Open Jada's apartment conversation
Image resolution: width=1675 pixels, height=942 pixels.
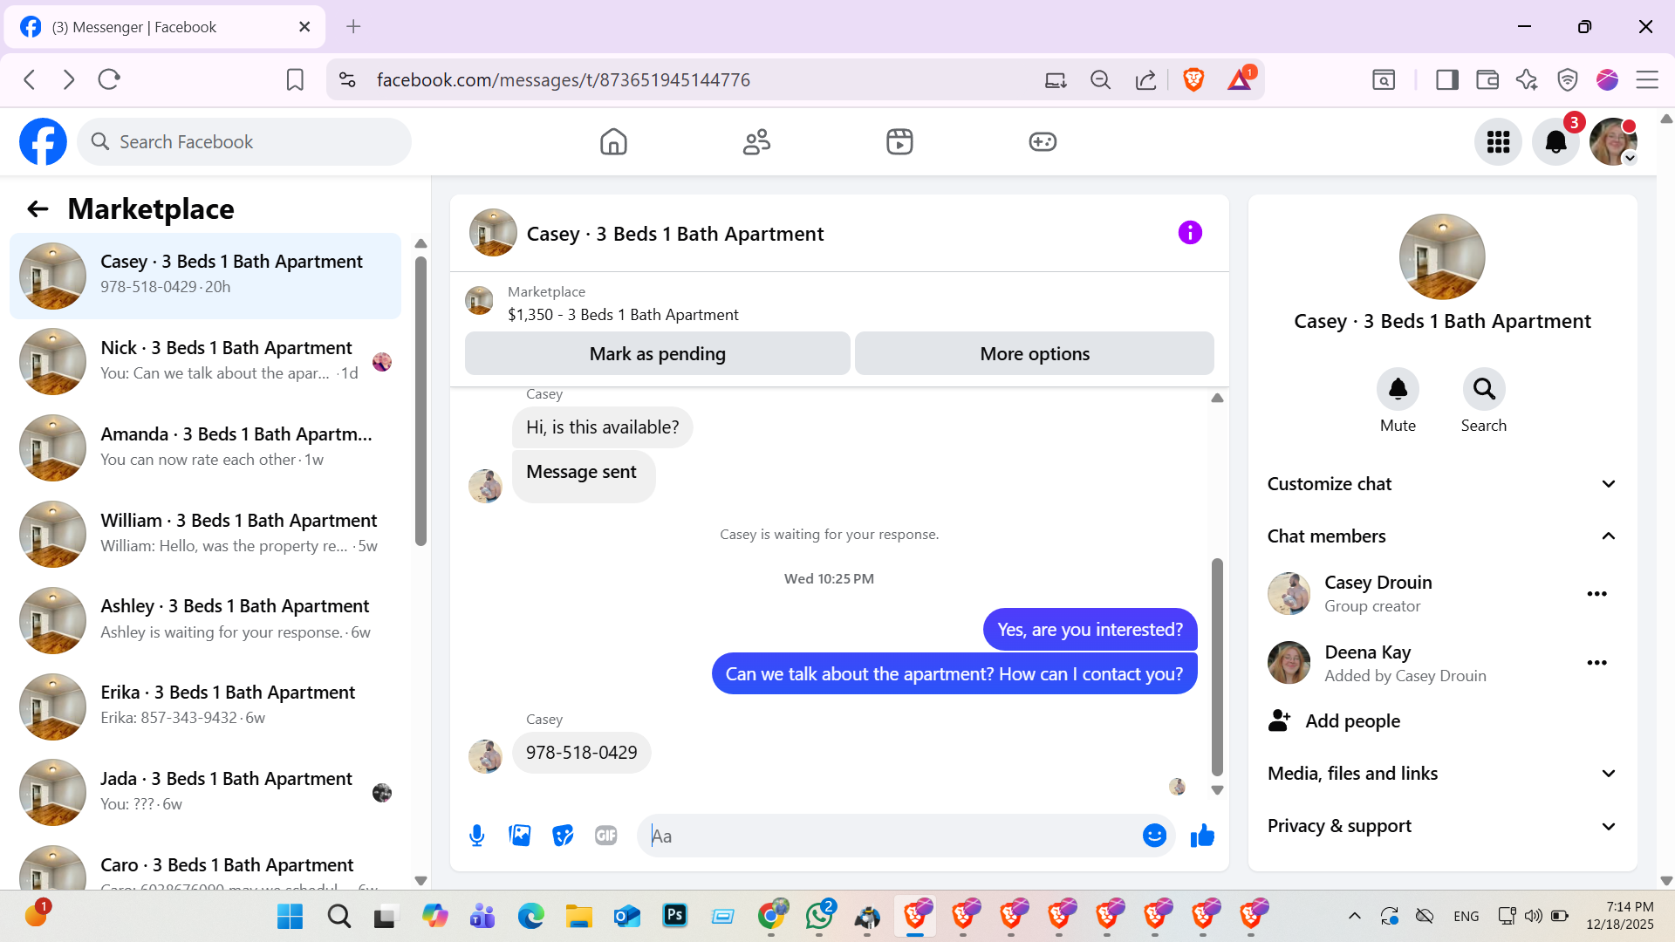tap(205, 792)
